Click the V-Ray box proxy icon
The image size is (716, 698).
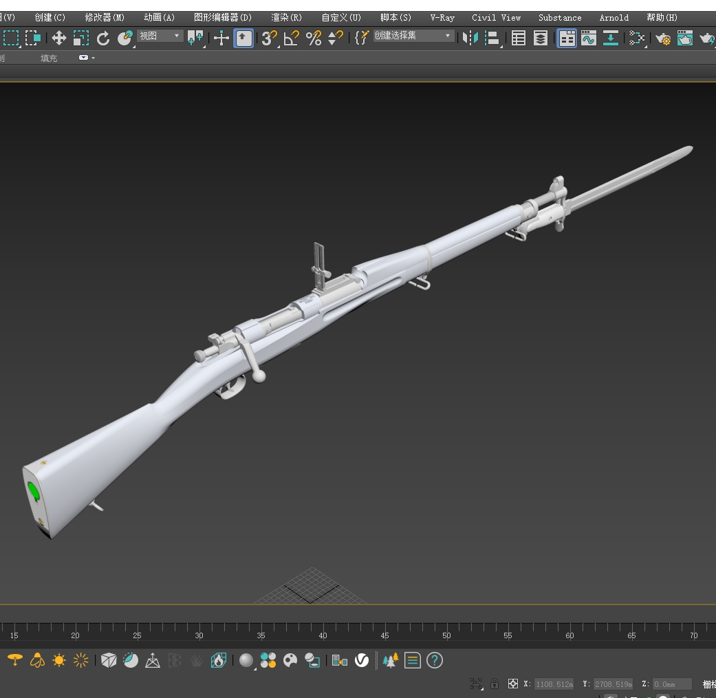(109, 660)
